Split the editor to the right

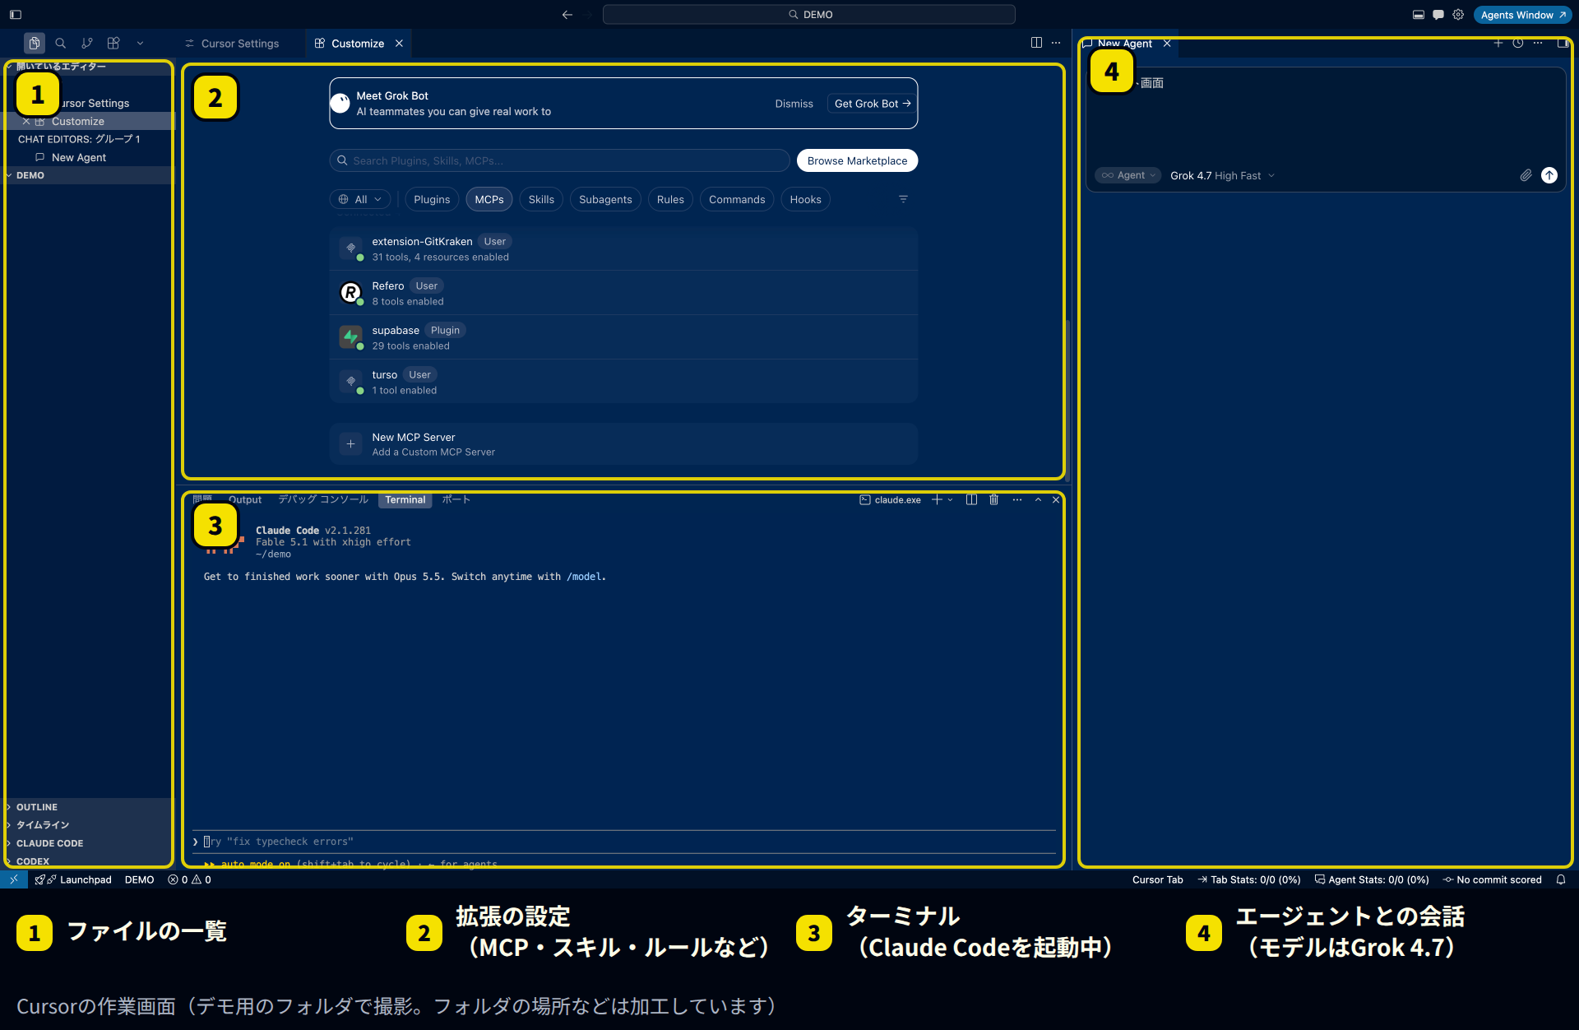[1036, 43]
